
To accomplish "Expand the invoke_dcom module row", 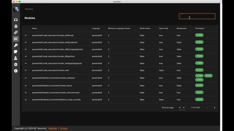I will 26,86.
